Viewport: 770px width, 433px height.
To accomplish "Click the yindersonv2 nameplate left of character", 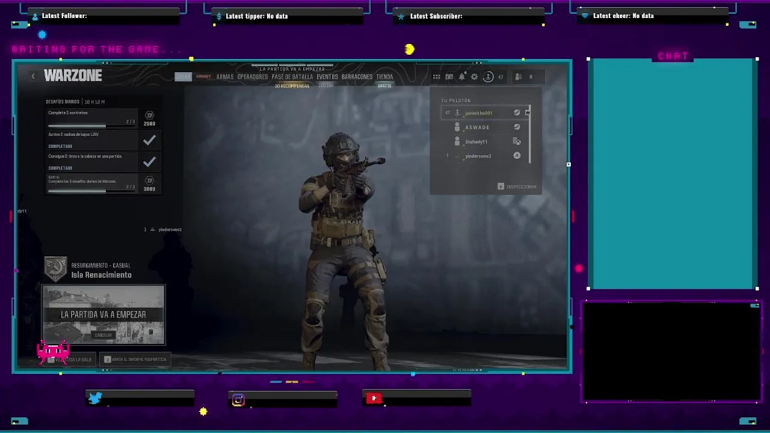I will (163, 230).
